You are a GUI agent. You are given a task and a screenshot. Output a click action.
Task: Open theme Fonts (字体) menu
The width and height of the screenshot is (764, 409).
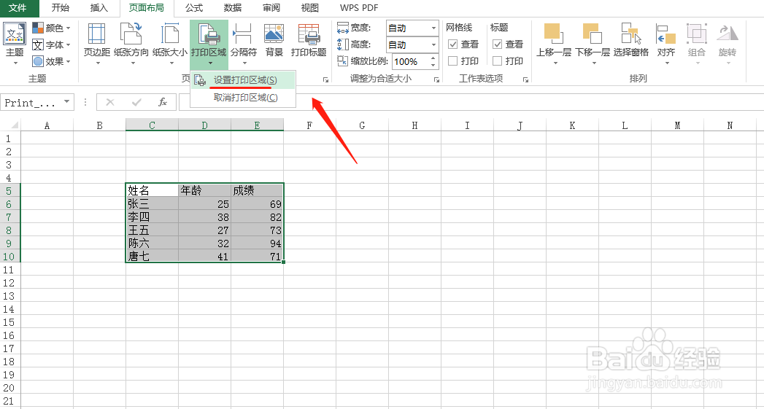pyautogui.click(x=51, y=44)
